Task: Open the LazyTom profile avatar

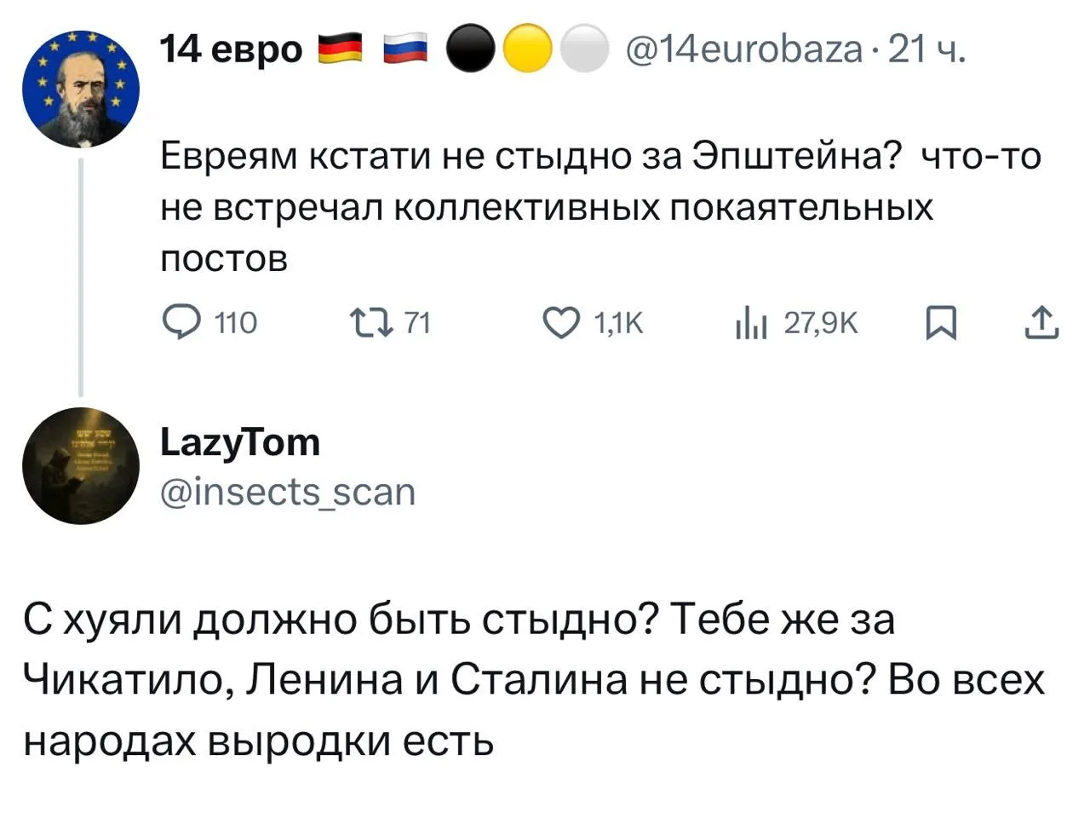Action: click(x=81, y=465)
